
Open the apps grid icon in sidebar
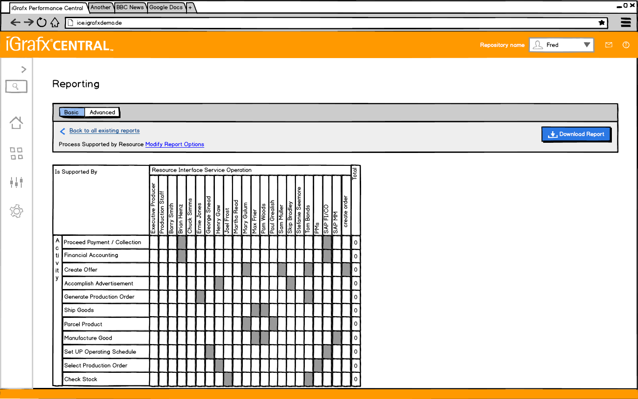pyautogui.click(x=16, y=153)
